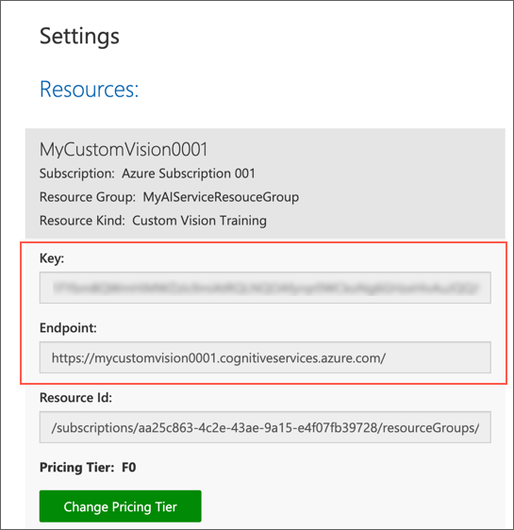Click the bold Endpoint: label

point(68,328)
